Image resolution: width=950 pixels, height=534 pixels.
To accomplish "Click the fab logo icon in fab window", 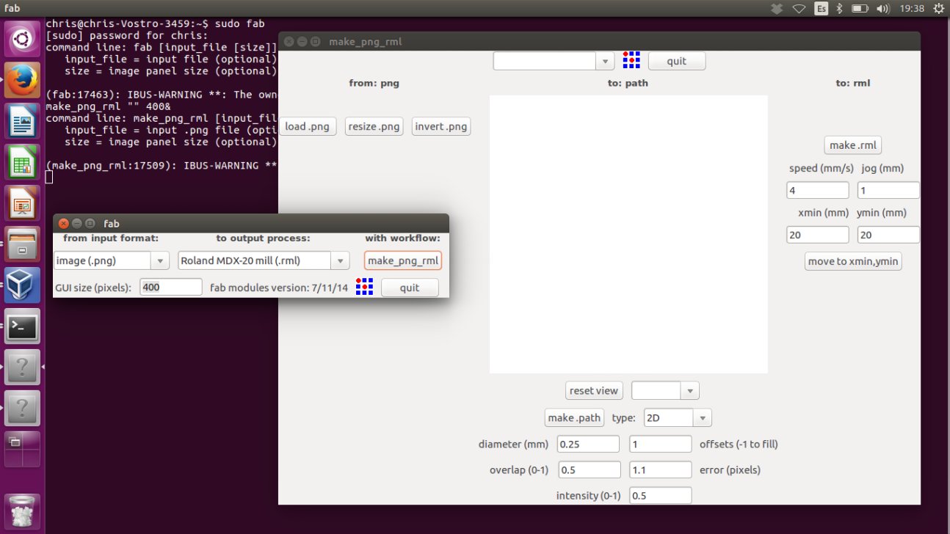I will (364, 287).
